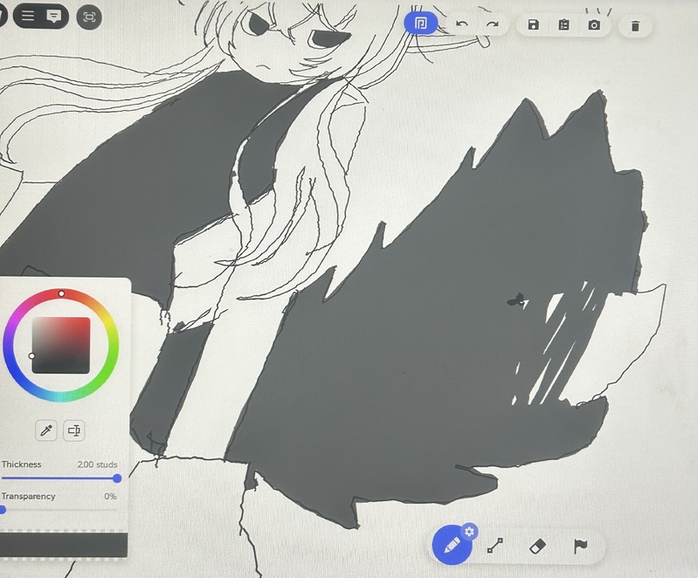
Task: Click the Thickness label
Action: click(21, 464)
